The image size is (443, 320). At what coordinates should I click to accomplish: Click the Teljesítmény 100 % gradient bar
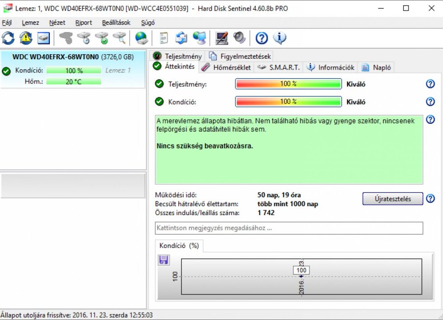[289, 84]
